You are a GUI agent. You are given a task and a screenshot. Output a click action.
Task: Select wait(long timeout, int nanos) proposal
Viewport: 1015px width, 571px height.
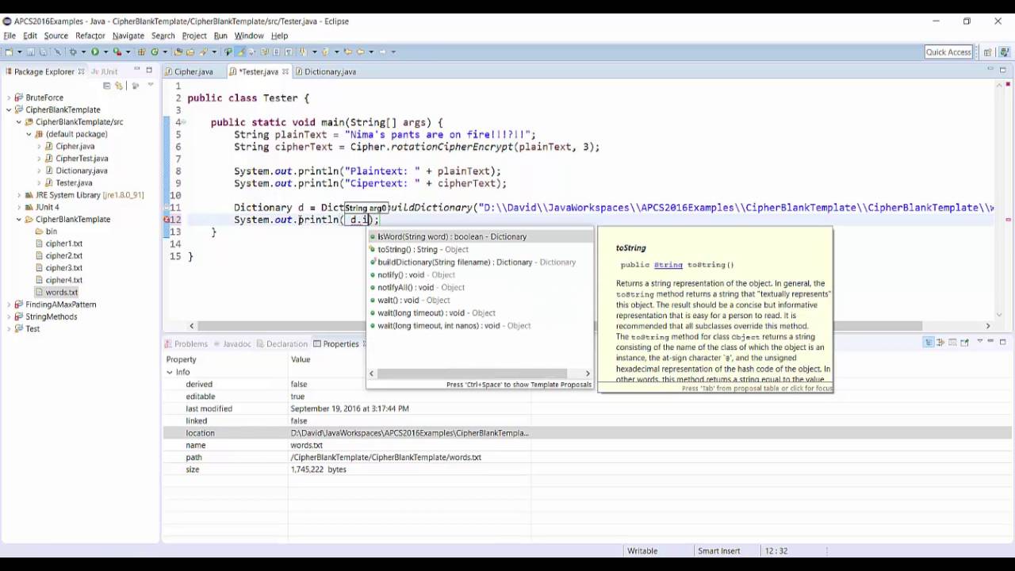[479, 325]
